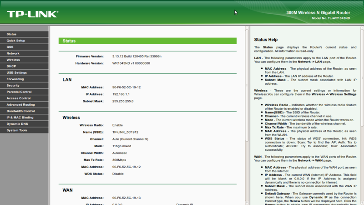Click LAN IP address 192.168.1.1
Viewport: 364px width, 205px height.
(121, 94)
